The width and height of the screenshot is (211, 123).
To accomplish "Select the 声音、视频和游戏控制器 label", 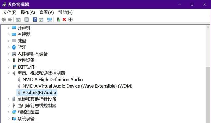I will [41, 73].
